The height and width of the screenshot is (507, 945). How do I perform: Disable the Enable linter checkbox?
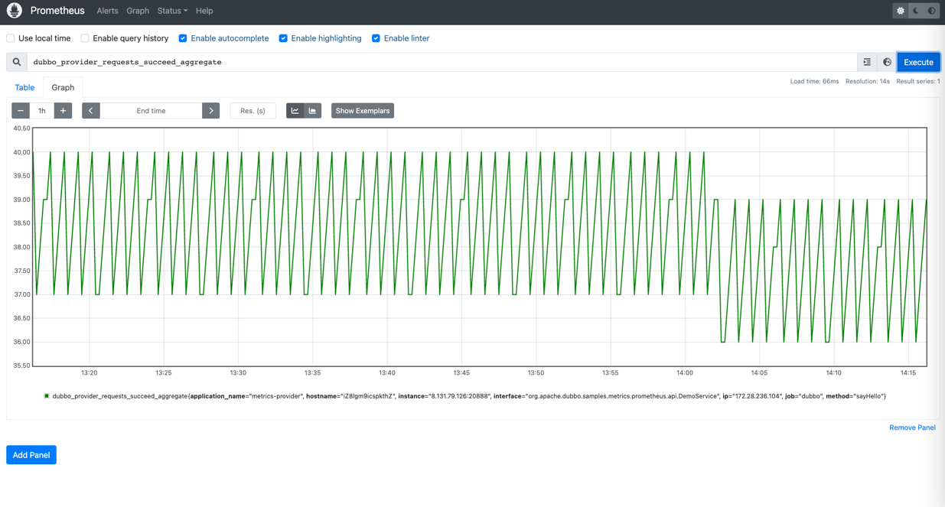376,38
